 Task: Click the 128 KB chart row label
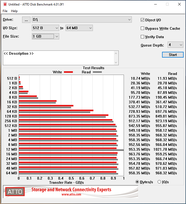point(11,116)
